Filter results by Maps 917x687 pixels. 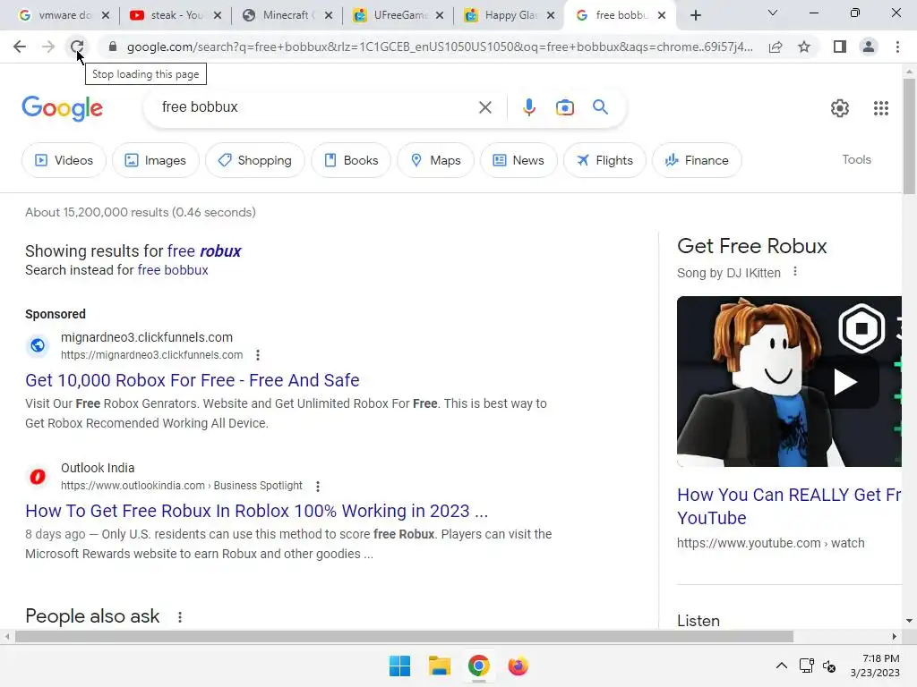[x=436, y=160]
